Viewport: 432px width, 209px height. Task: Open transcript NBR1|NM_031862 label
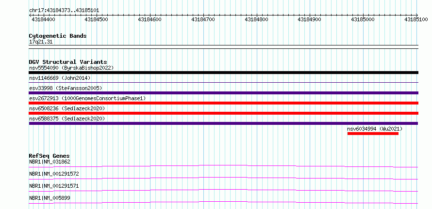[50, 162]
